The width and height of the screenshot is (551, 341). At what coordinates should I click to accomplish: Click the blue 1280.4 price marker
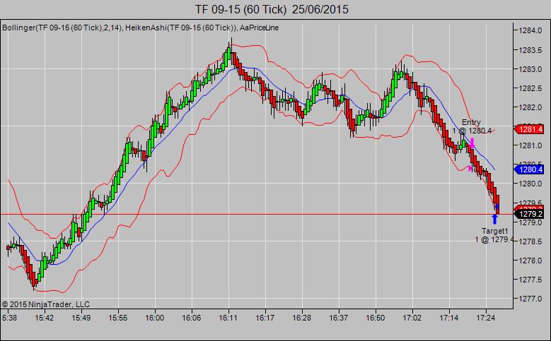(529, 170)
